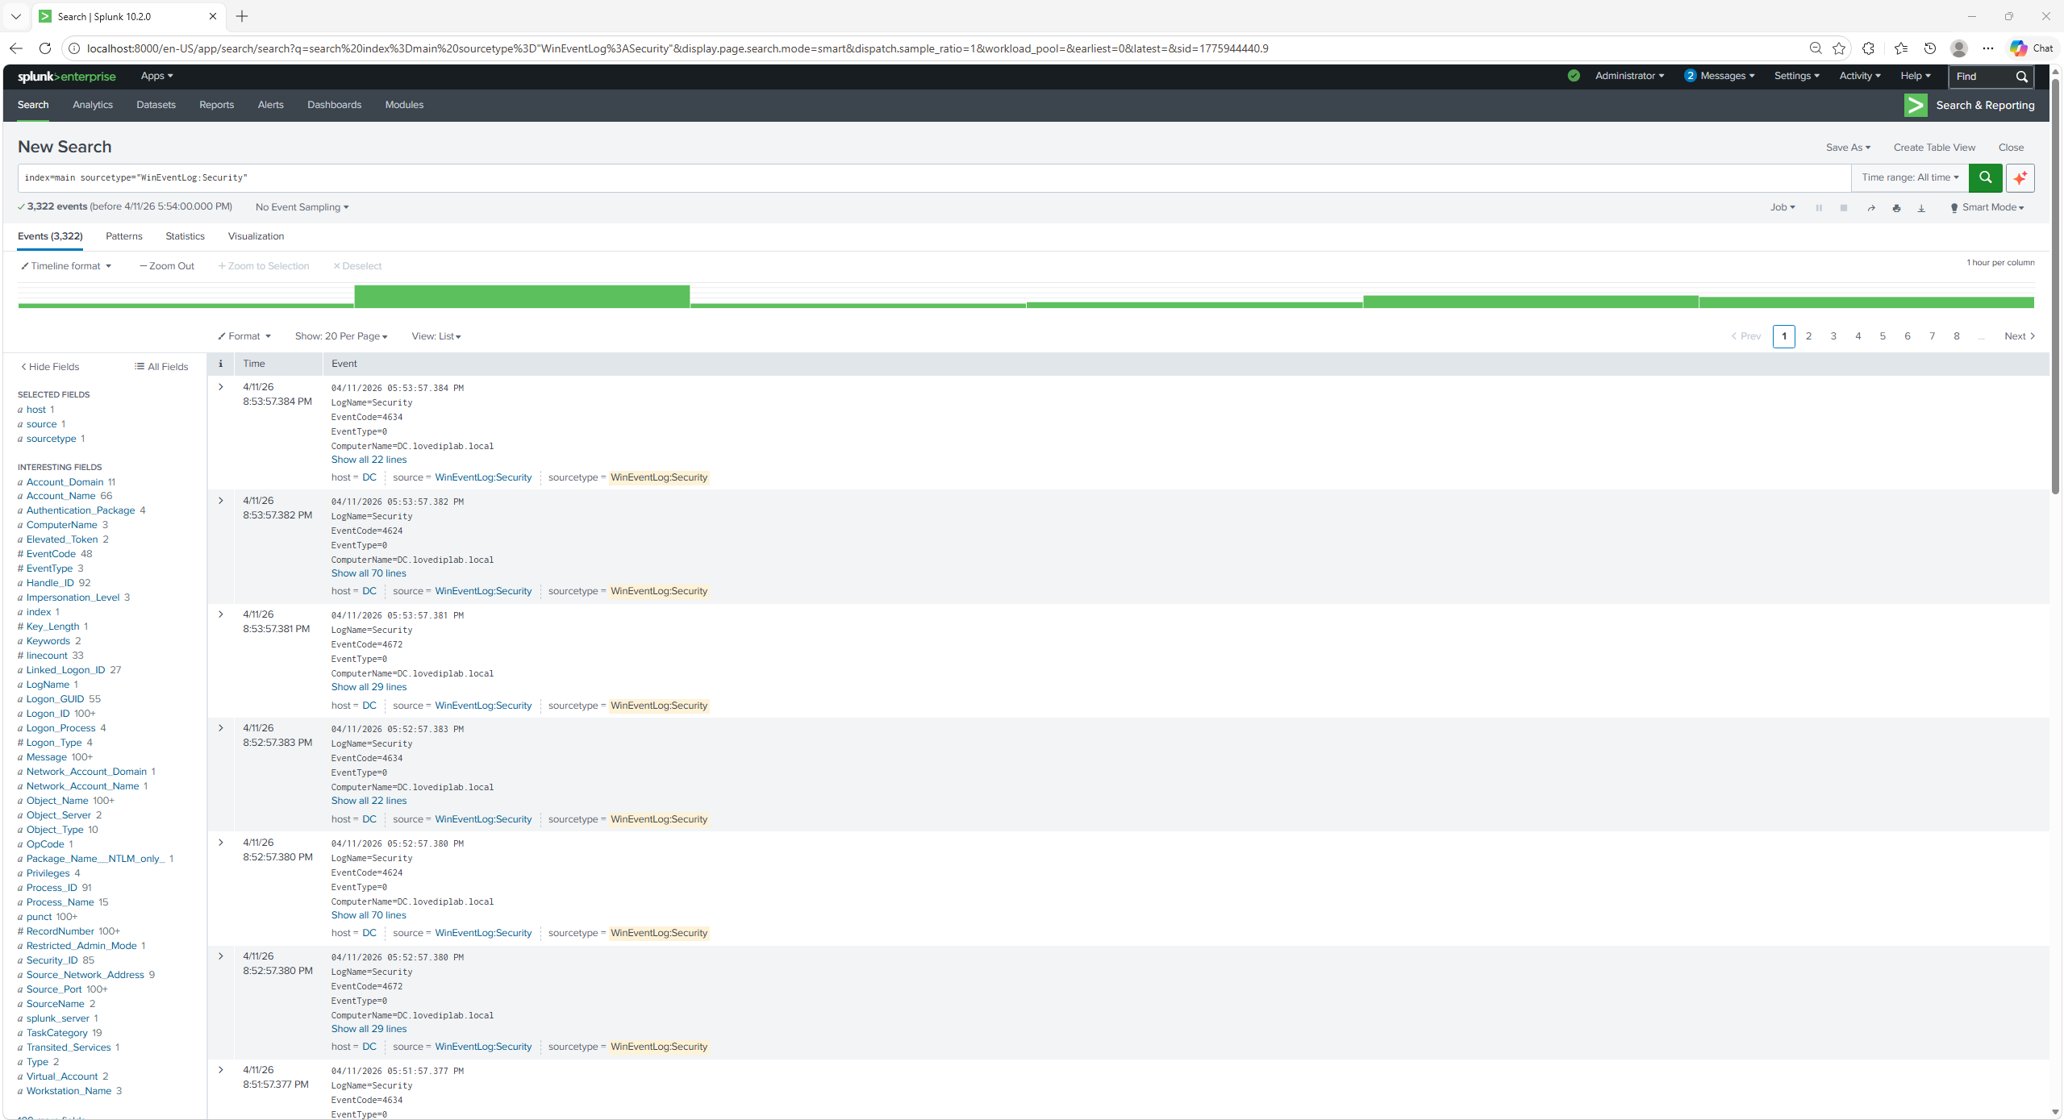Switch to the Statistics tab
Image resolution: width=2064 pixels, height=1120 pixels.
point(185,235)
